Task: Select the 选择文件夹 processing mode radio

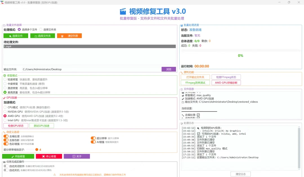Action: pos(41,29)
